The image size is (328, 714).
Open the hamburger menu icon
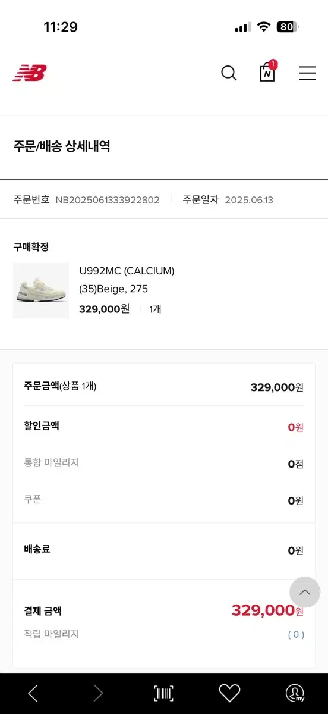[307, 73]
